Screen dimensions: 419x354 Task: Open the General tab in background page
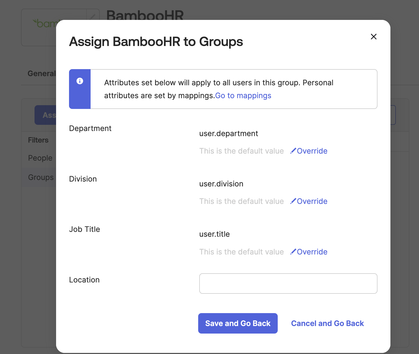[x=42, y=73]
